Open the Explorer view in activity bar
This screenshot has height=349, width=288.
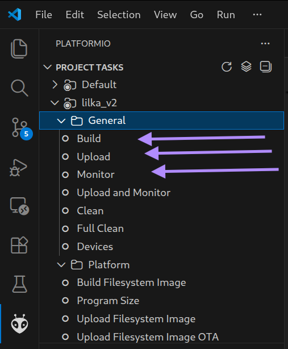coord(19,49)
